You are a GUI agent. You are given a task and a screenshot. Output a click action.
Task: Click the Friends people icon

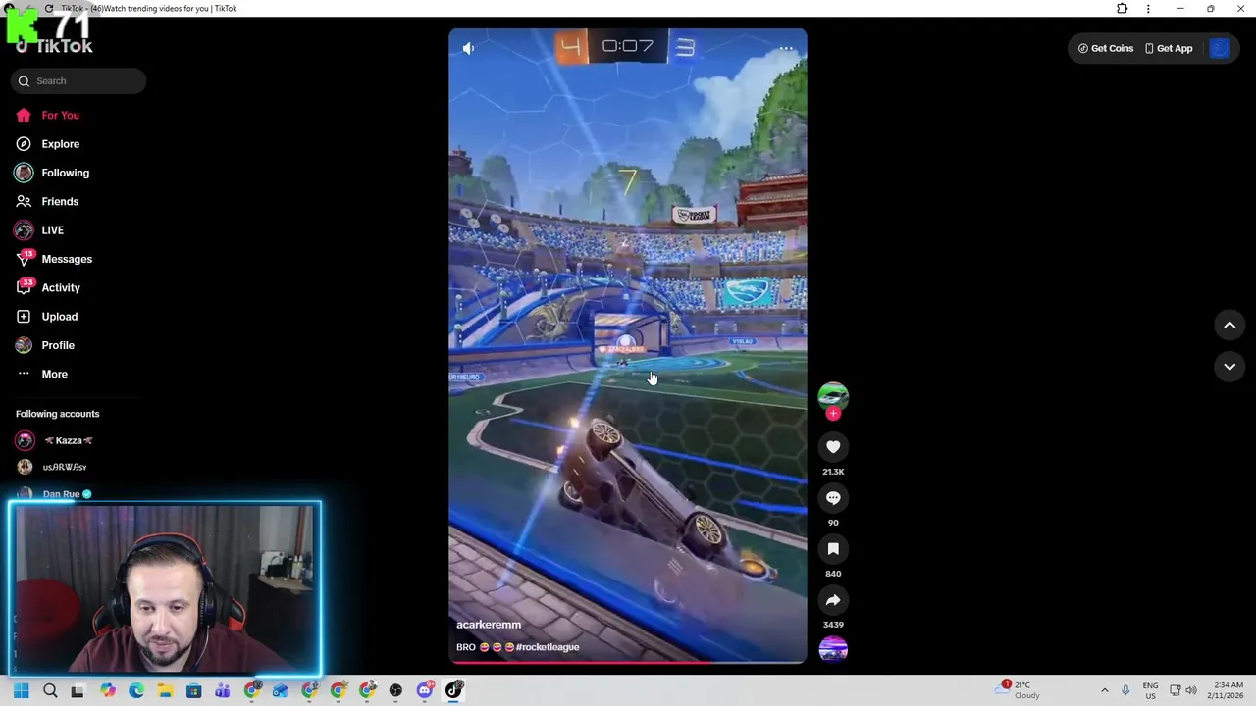click(24, 202)
